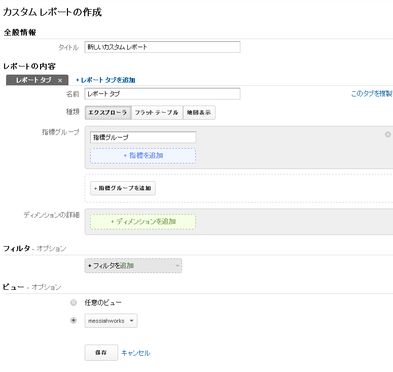393x372 pixels.
Task: Click the タイトル input field
Action: (x=162, y=47)
